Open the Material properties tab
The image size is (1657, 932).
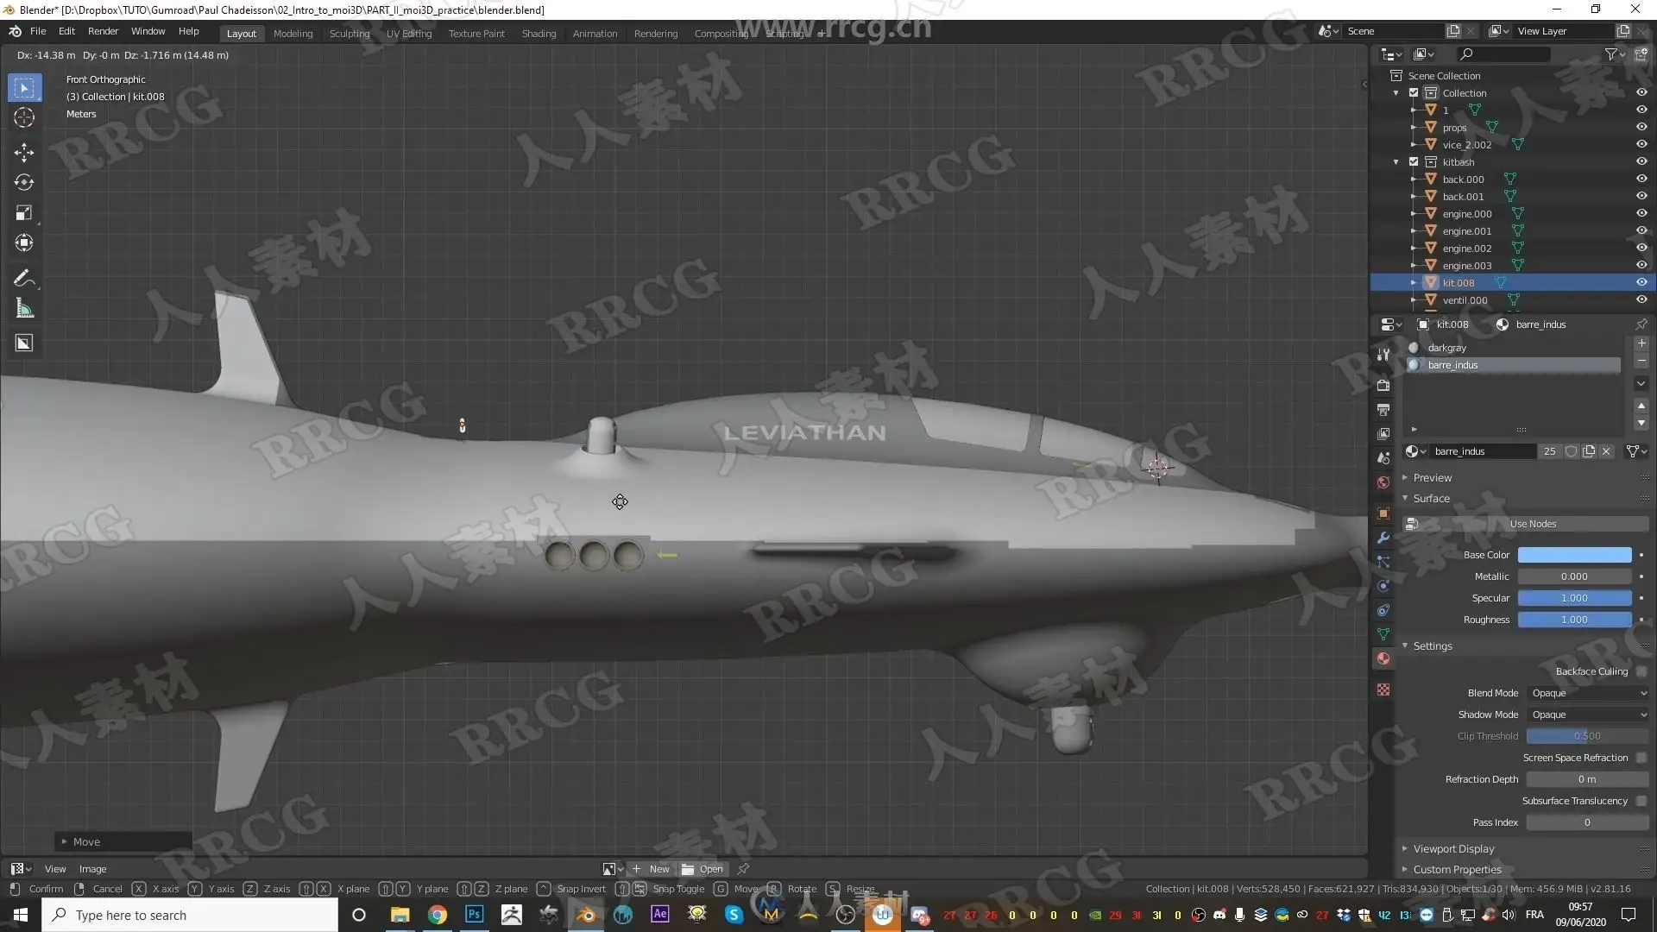pos(1383,659)
